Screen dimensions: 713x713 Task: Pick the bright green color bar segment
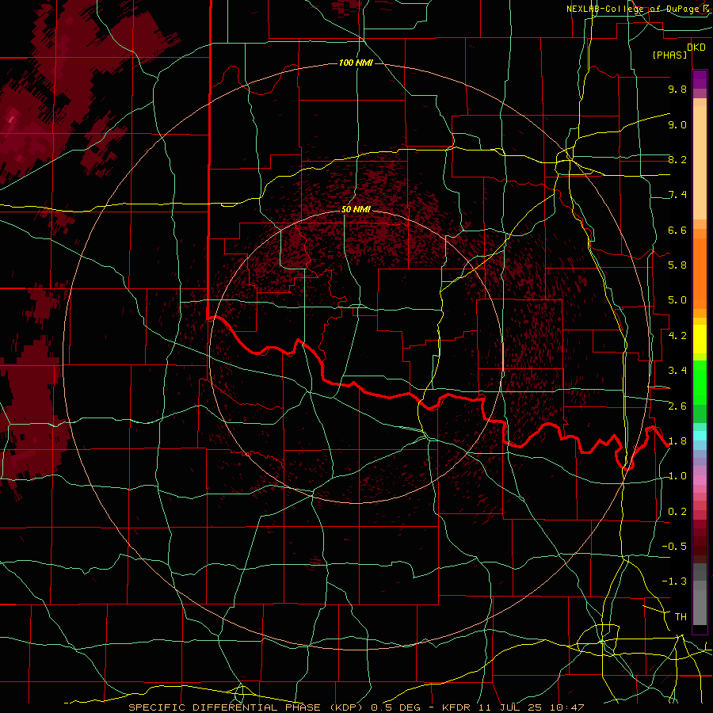(x=700, y=382)
